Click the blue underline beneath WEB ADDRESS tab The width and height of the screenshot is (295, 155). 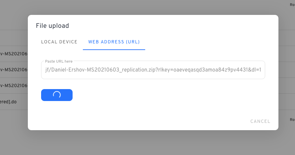click(114, 50)
